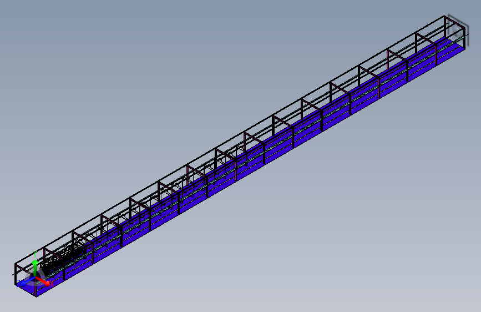Click the green "Y" axis label
The height and width of the screenshot is (312, 481).
click(x=35, y=255)
